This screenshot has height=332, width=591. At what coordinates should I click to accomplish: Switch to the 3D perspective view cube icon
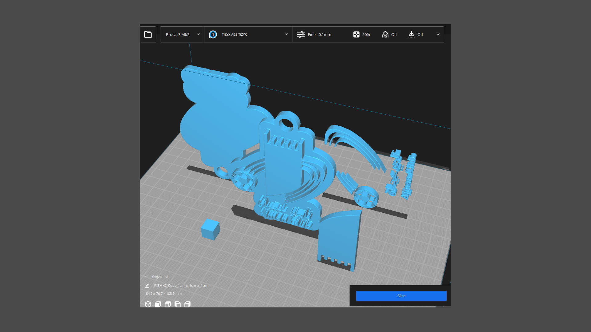point(148,304)
